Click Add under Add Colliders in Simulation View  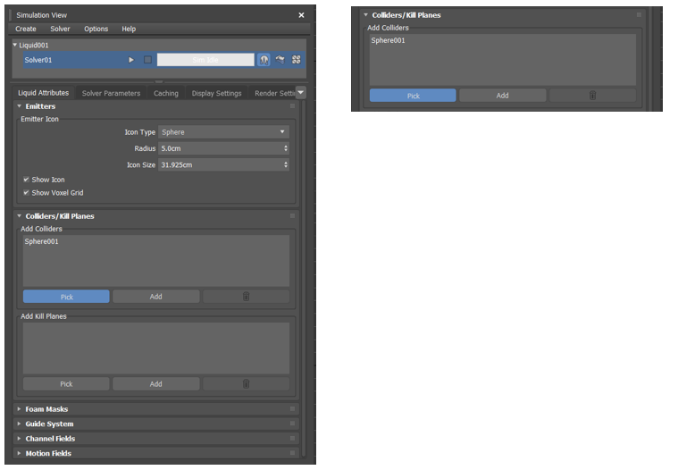click(156, 297)
